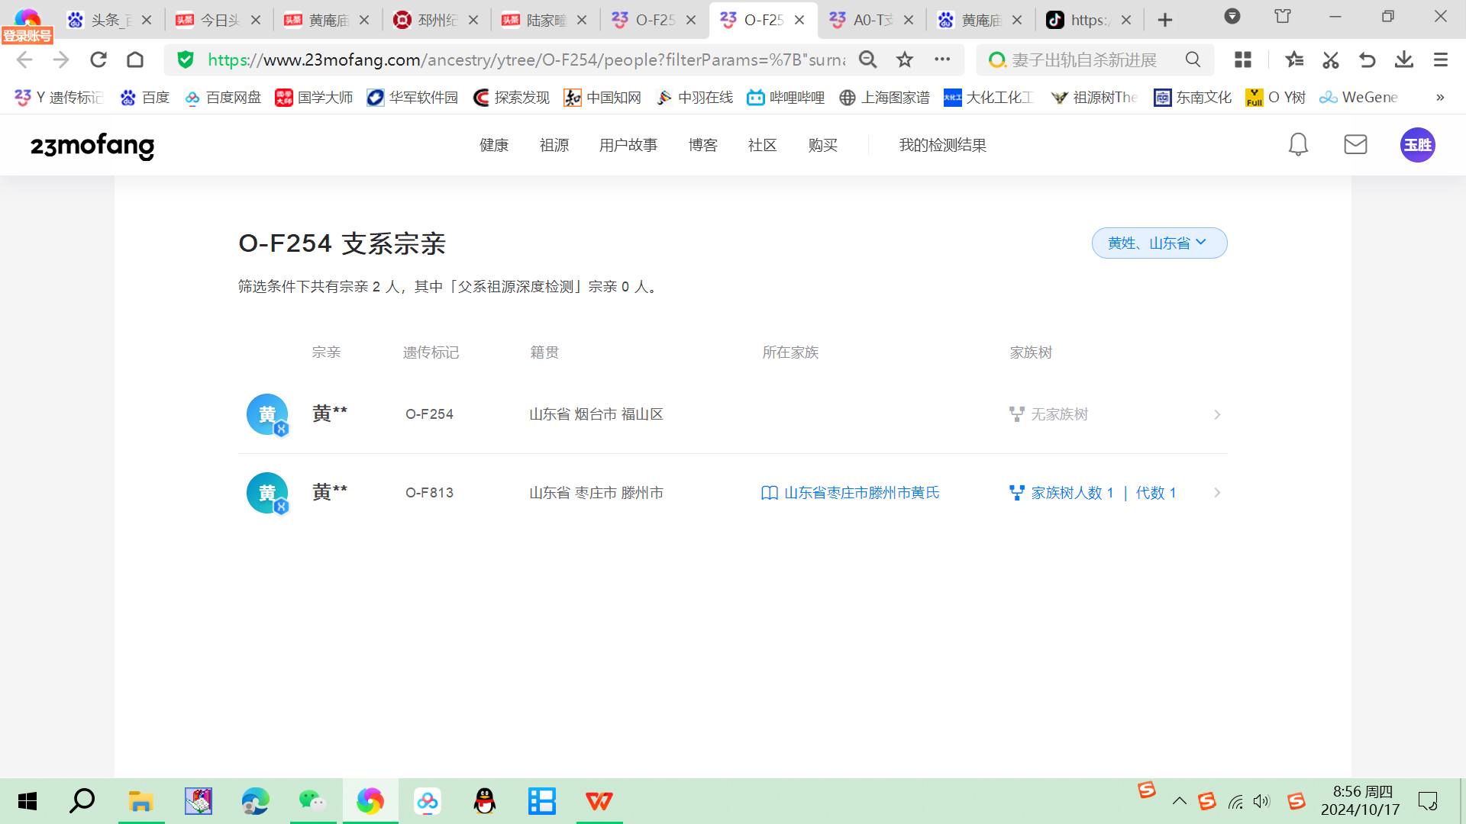Click the 妻子出轨自杀新进展 search box

click(x=1084, y=60)
